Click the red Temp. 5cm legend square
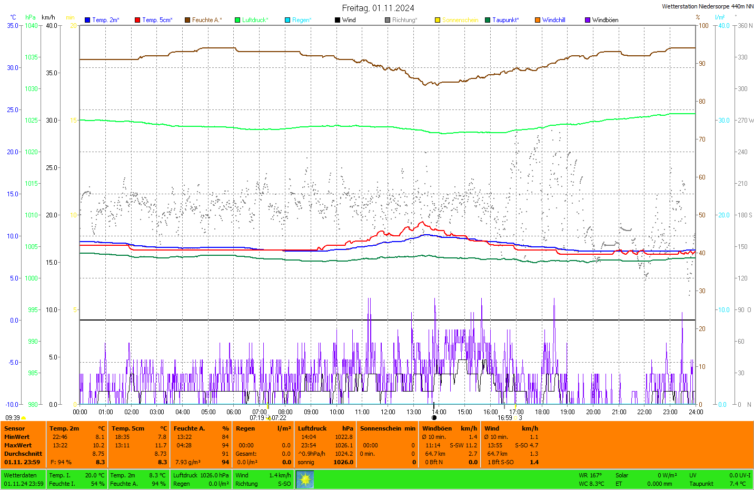The image size is (754, 490). (137, 20)
